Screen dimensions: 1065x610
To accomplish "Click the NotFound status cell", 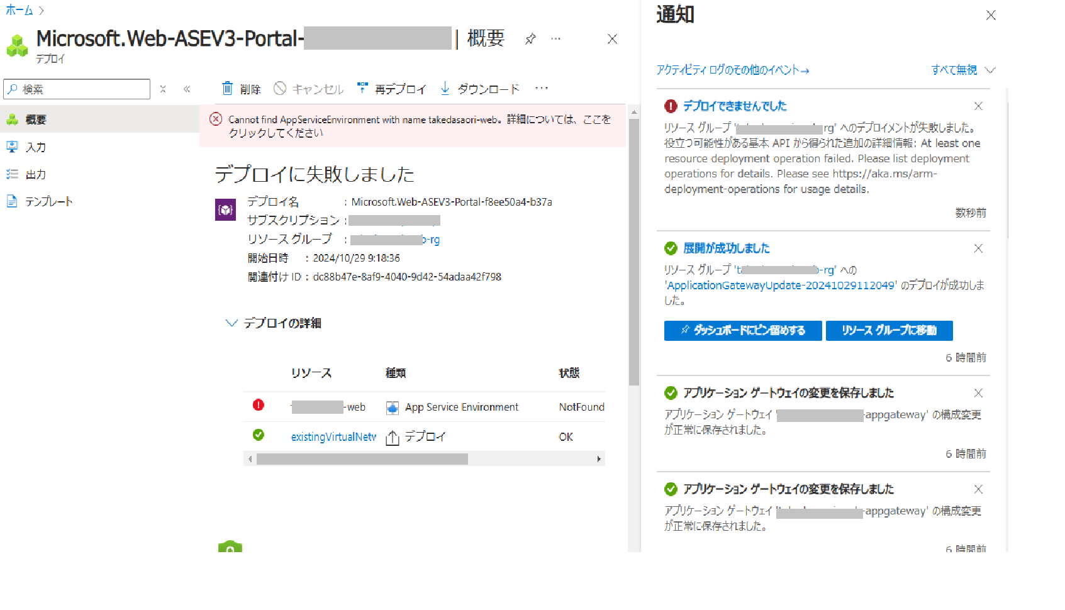I will point(582,407).
